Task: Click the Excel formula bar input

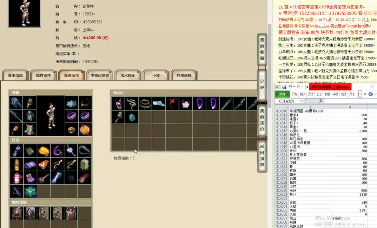Action: point(350,101)
